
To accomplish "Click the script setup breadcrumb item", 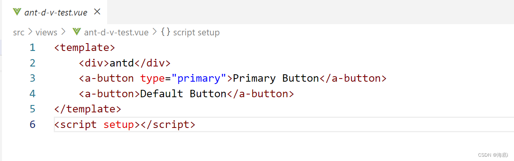I will 196,33.
